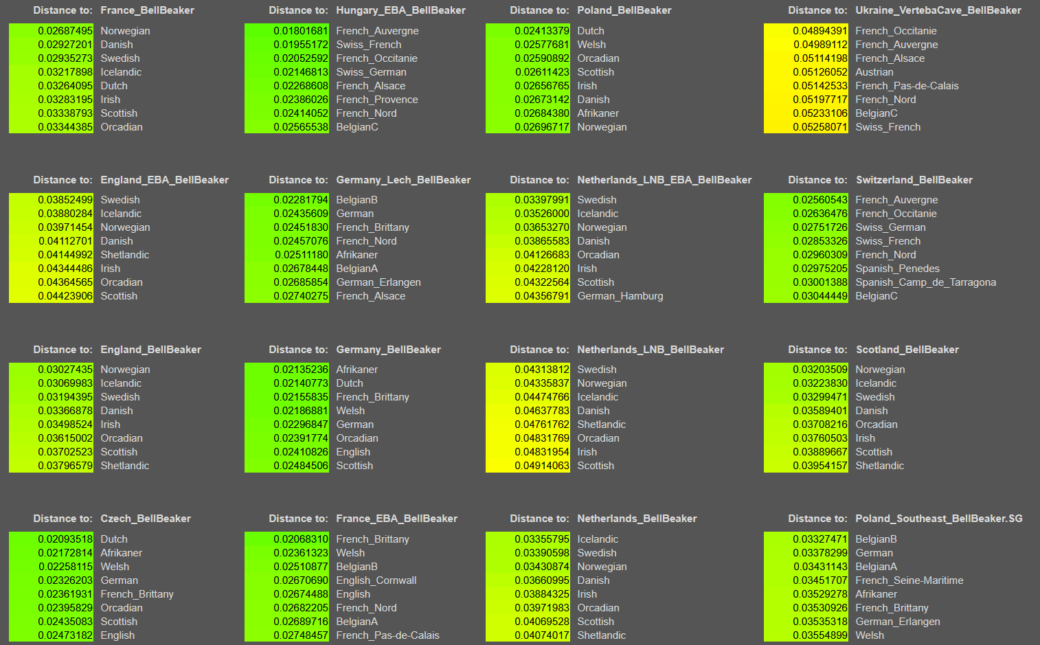
Task: Select the Ukraine_VertebaCave_BellBeaker heading
Action: (x=938, y=10)
